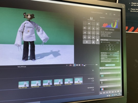Select the grayscale view icon below viewer

click(x=77, y=65)
